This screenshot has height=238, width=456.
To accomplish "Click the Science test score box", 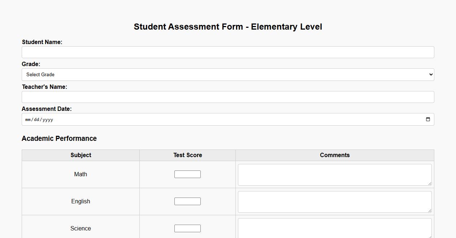I will pos(187,228).
